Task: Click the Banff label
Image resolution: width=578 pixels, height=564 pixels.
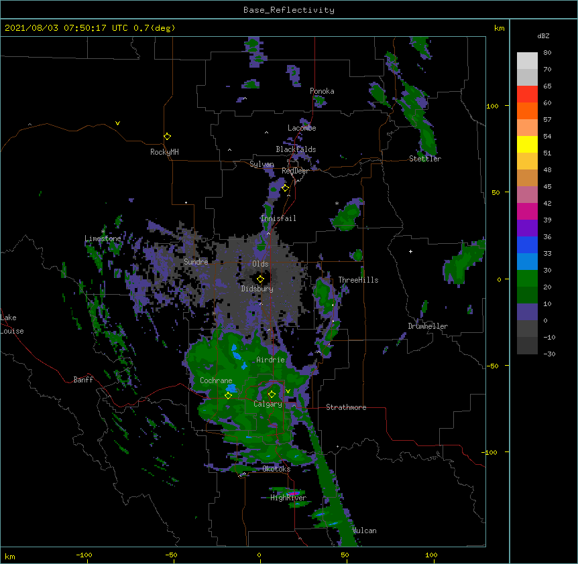Action: 83,380
